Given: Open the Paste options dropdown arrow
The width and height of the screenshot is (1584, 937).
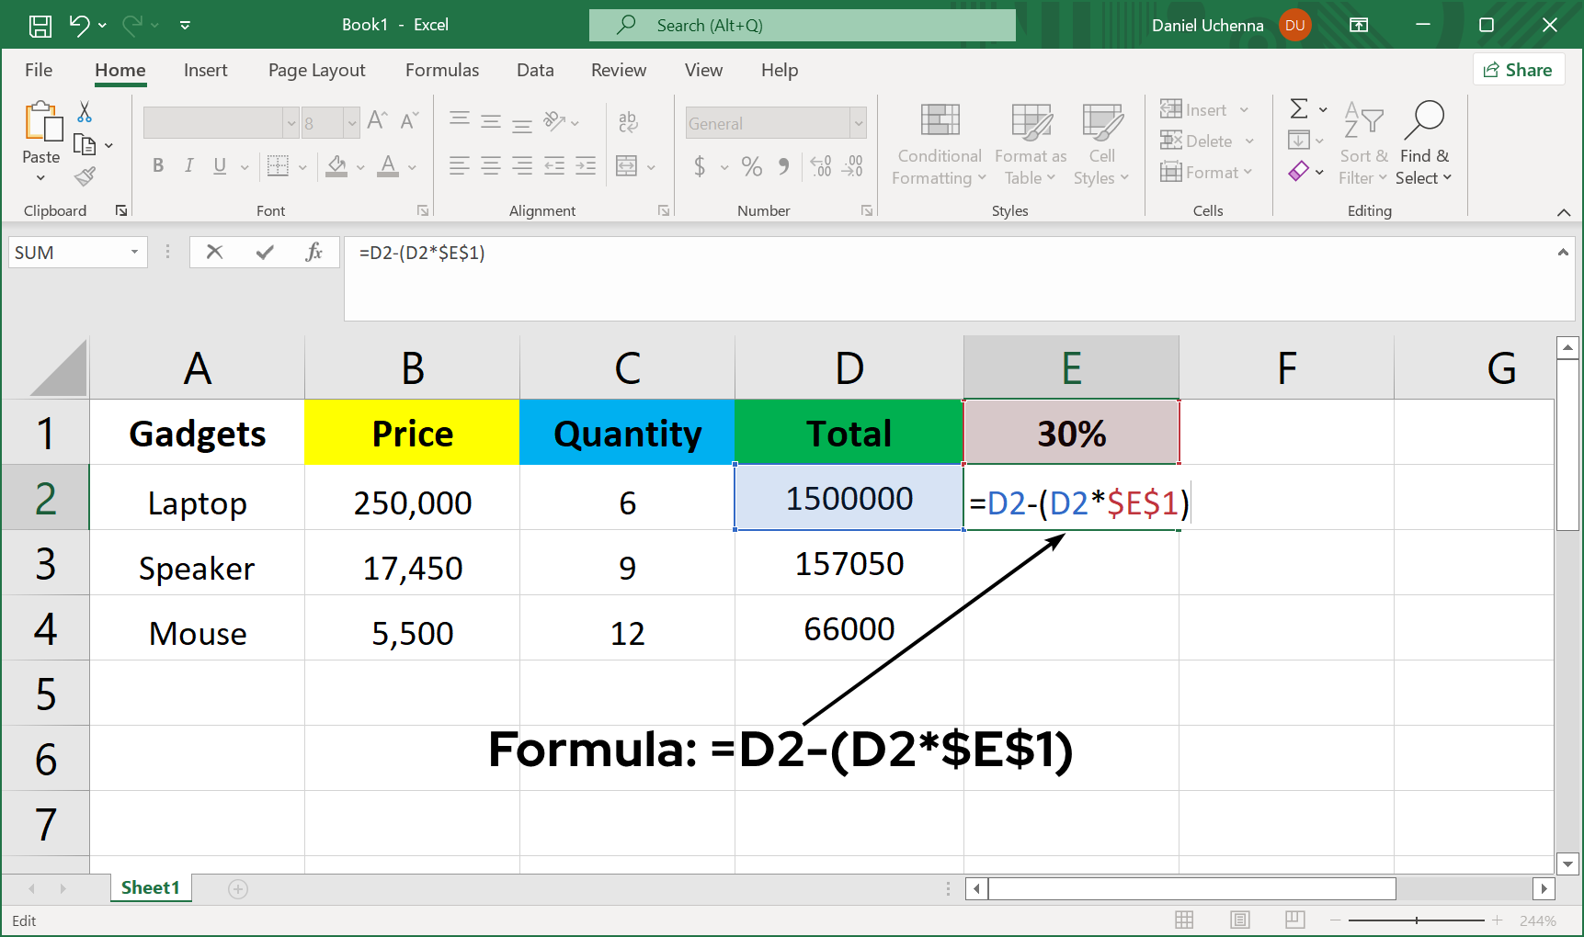Looking at the screenshot, I should point(40,177).
